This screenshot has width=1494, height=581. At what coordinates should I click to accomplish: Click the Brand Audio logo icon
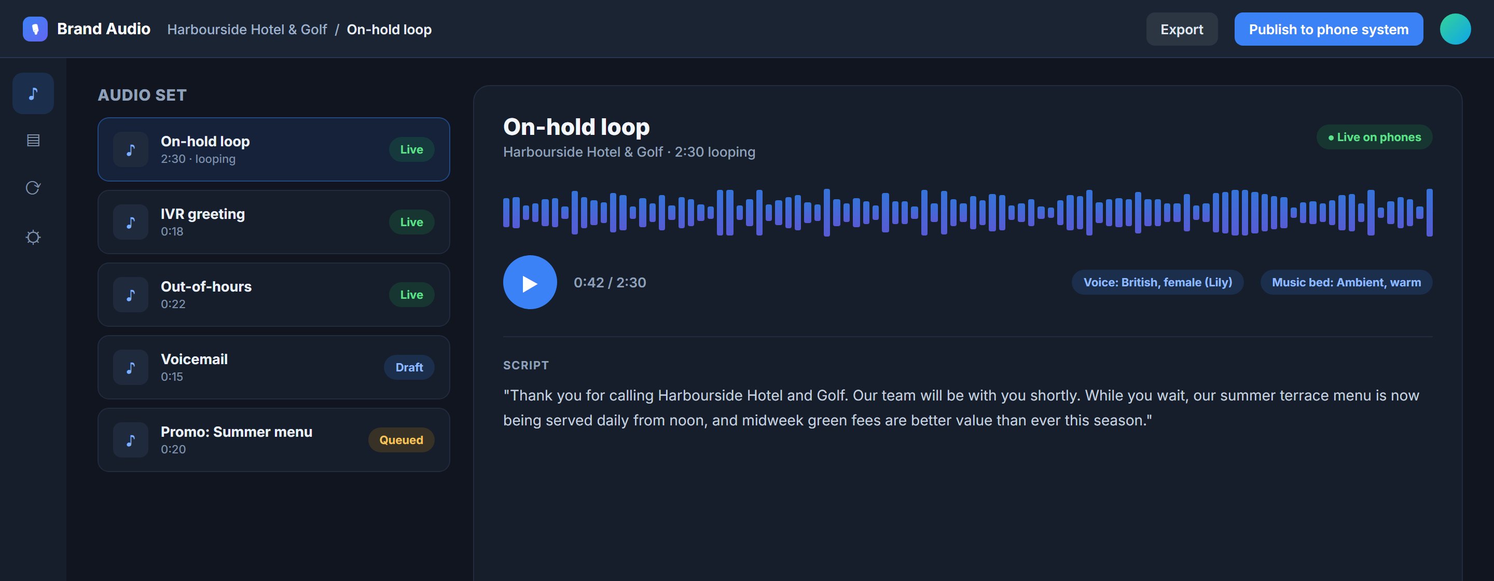[x=35, y=29]
